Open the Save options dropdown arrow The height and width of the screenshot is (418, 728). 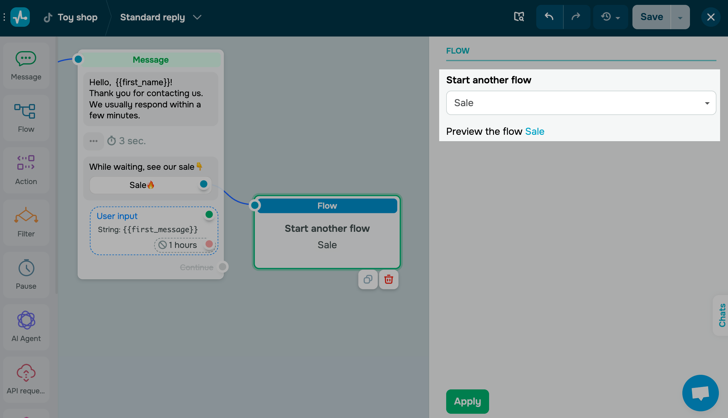[680, 17]
